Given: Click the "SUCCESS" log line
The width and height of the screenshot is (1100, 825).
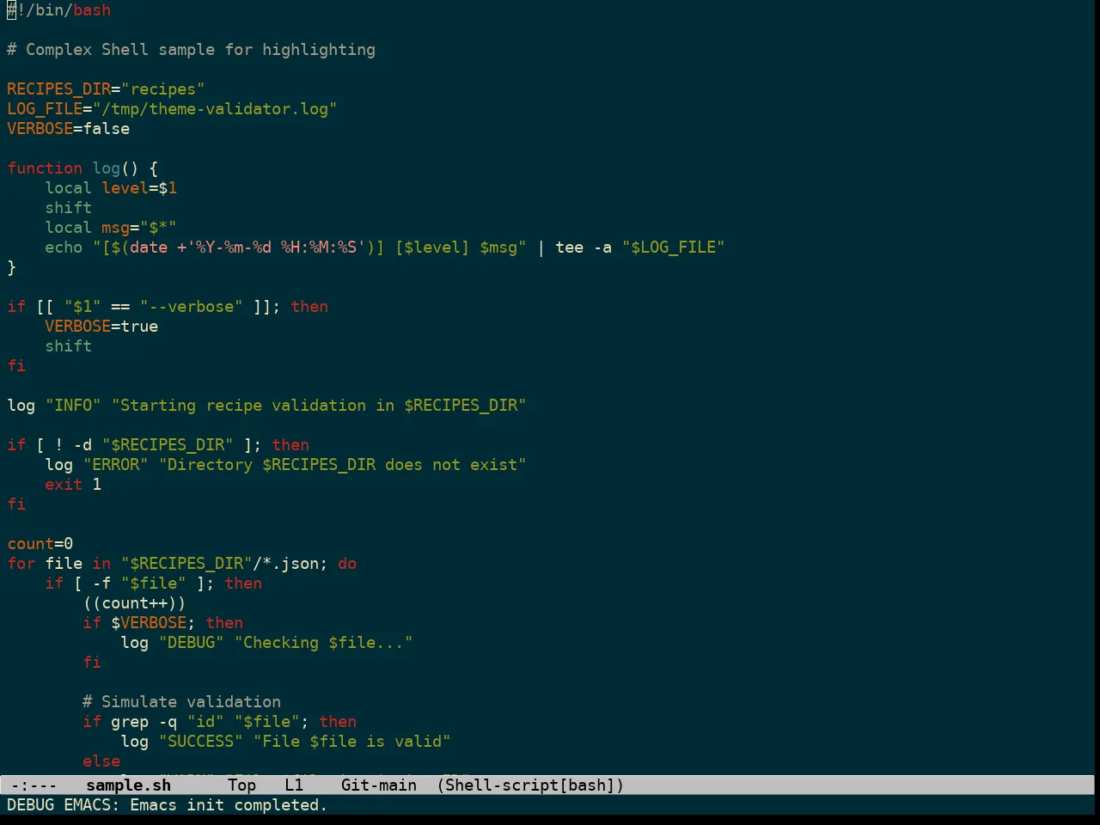Looking at the screenshot, I should 285,742.
